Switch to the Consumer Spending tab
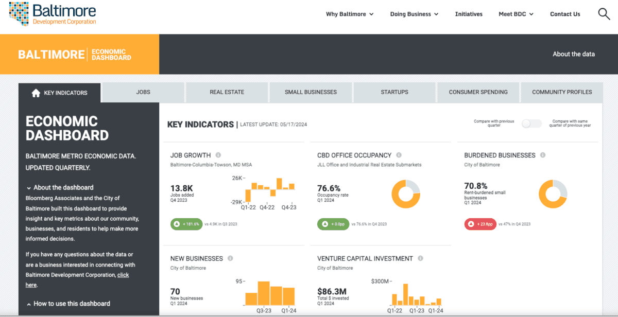Image resolution: width=618 pixels, height=317 pixels. point(478,92)
